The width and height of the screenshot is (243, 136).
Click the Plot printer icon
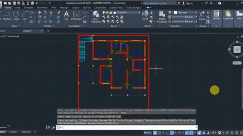[32, 3]
